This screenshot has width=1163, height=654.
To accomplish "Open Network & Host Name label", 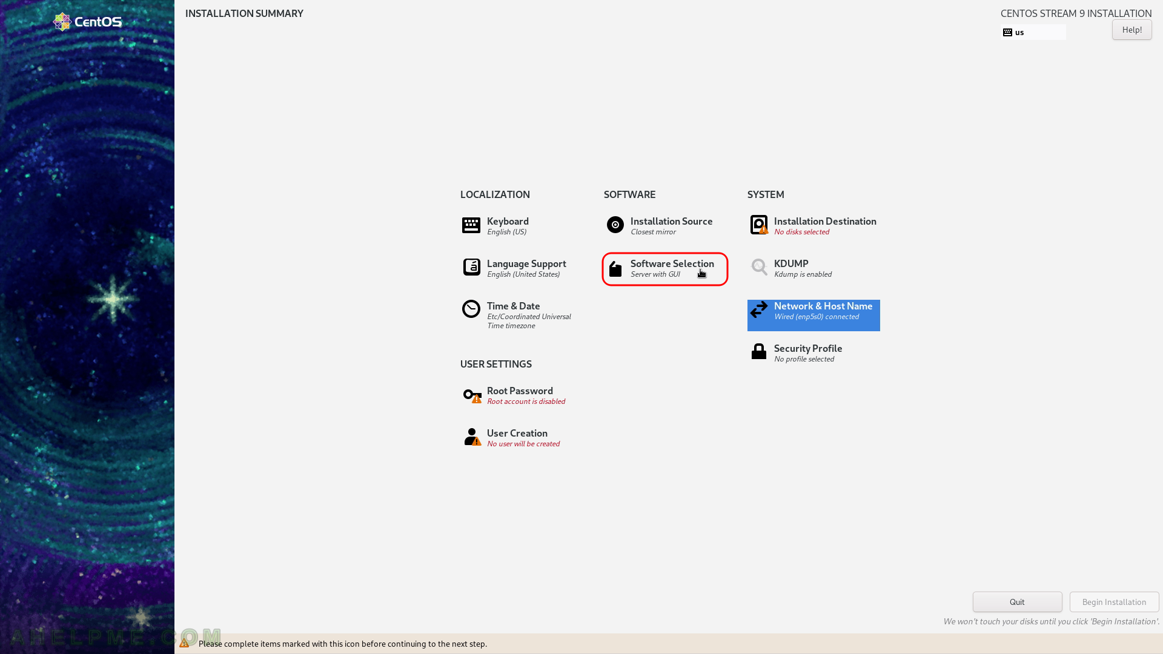I will (x=823, y=306).
